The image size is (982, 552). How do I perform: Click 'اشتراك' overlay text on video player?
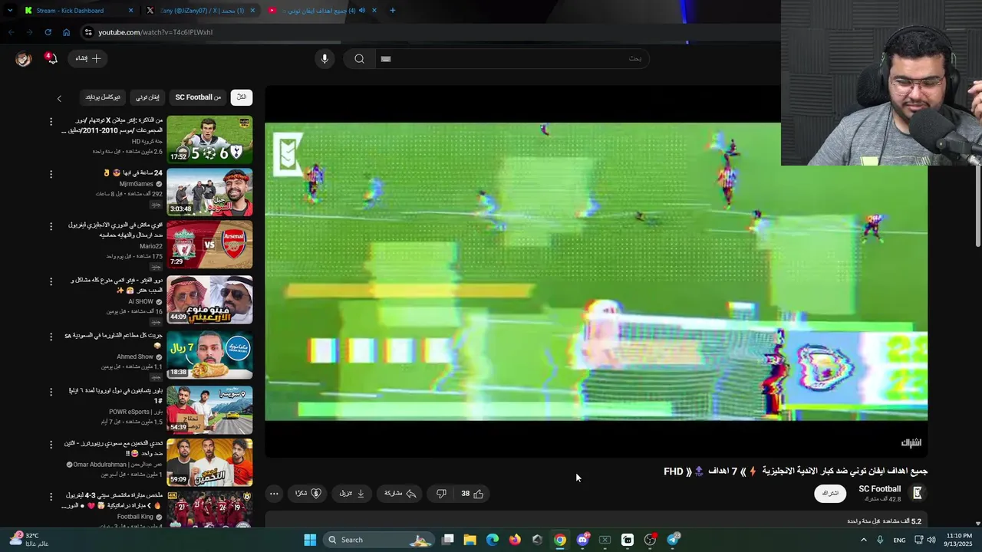click(x=911, y=443)
